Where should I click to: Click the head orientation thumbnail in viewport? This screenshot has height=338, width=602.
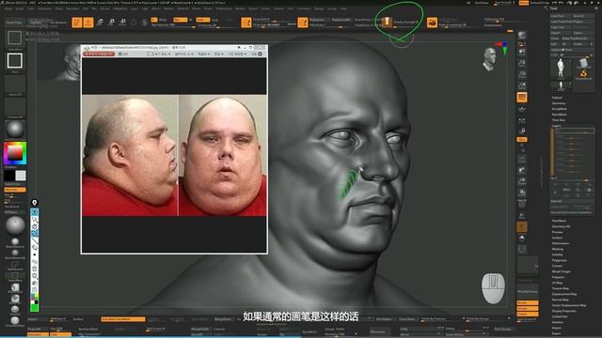[x=488, y=59]
